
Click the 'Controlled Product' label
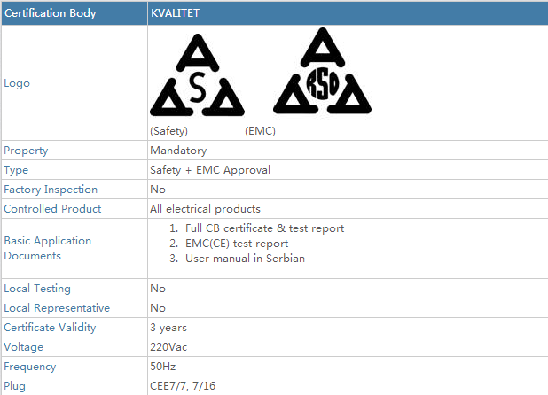[52, 209]
